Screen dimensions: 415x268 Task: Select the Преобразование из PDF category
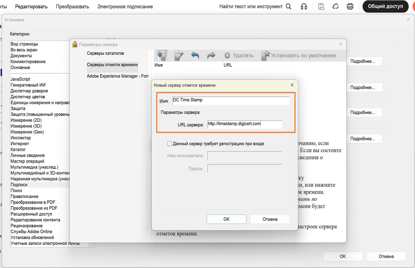(x=34, y=208)
